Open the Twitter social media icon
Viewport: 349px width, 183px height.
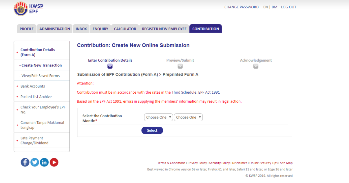pos(34,162)
